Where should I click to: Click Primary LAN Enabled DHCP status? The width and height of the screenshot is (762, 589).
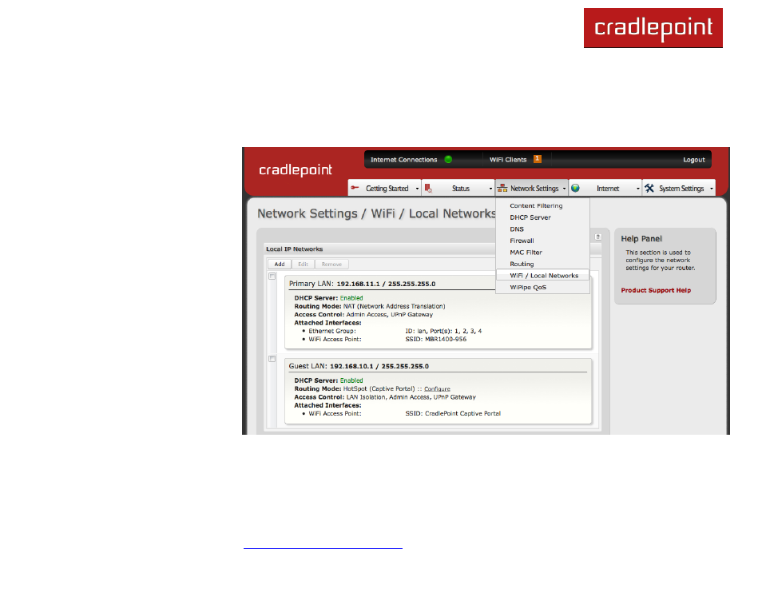pos(351,298)
